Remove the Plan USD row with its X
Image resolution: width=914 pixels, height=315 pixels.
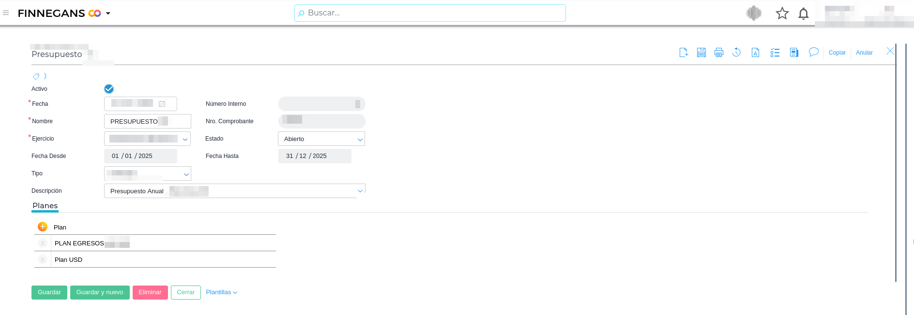point(43,260)
